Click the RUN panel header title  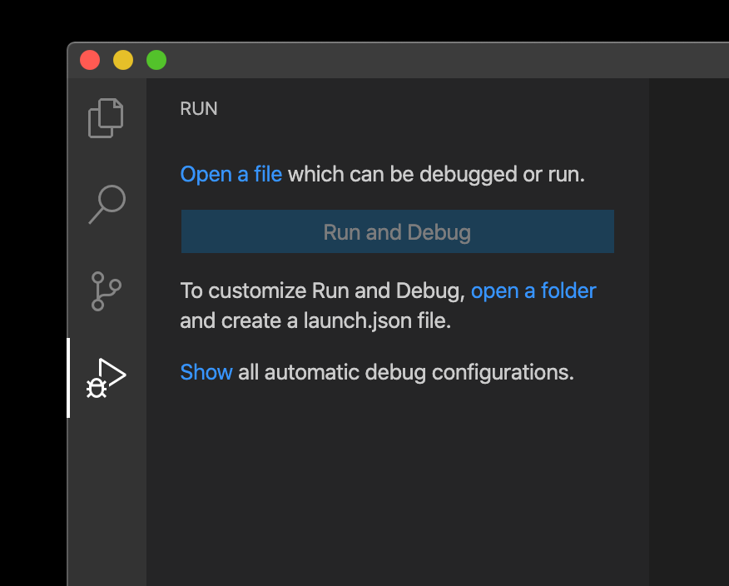coord(199,108)
